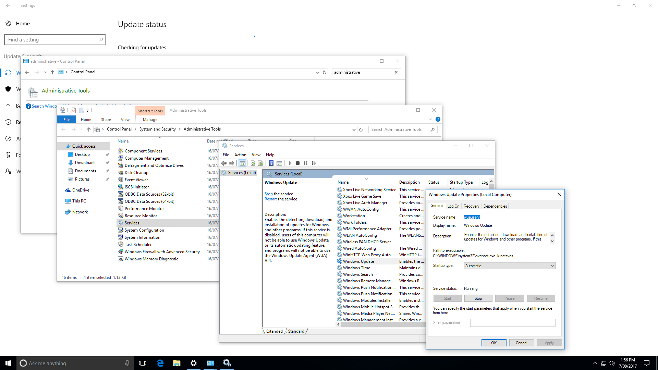Click left arrow of Services horizontal scrollbar
The image size is (658, 370).
339,324
